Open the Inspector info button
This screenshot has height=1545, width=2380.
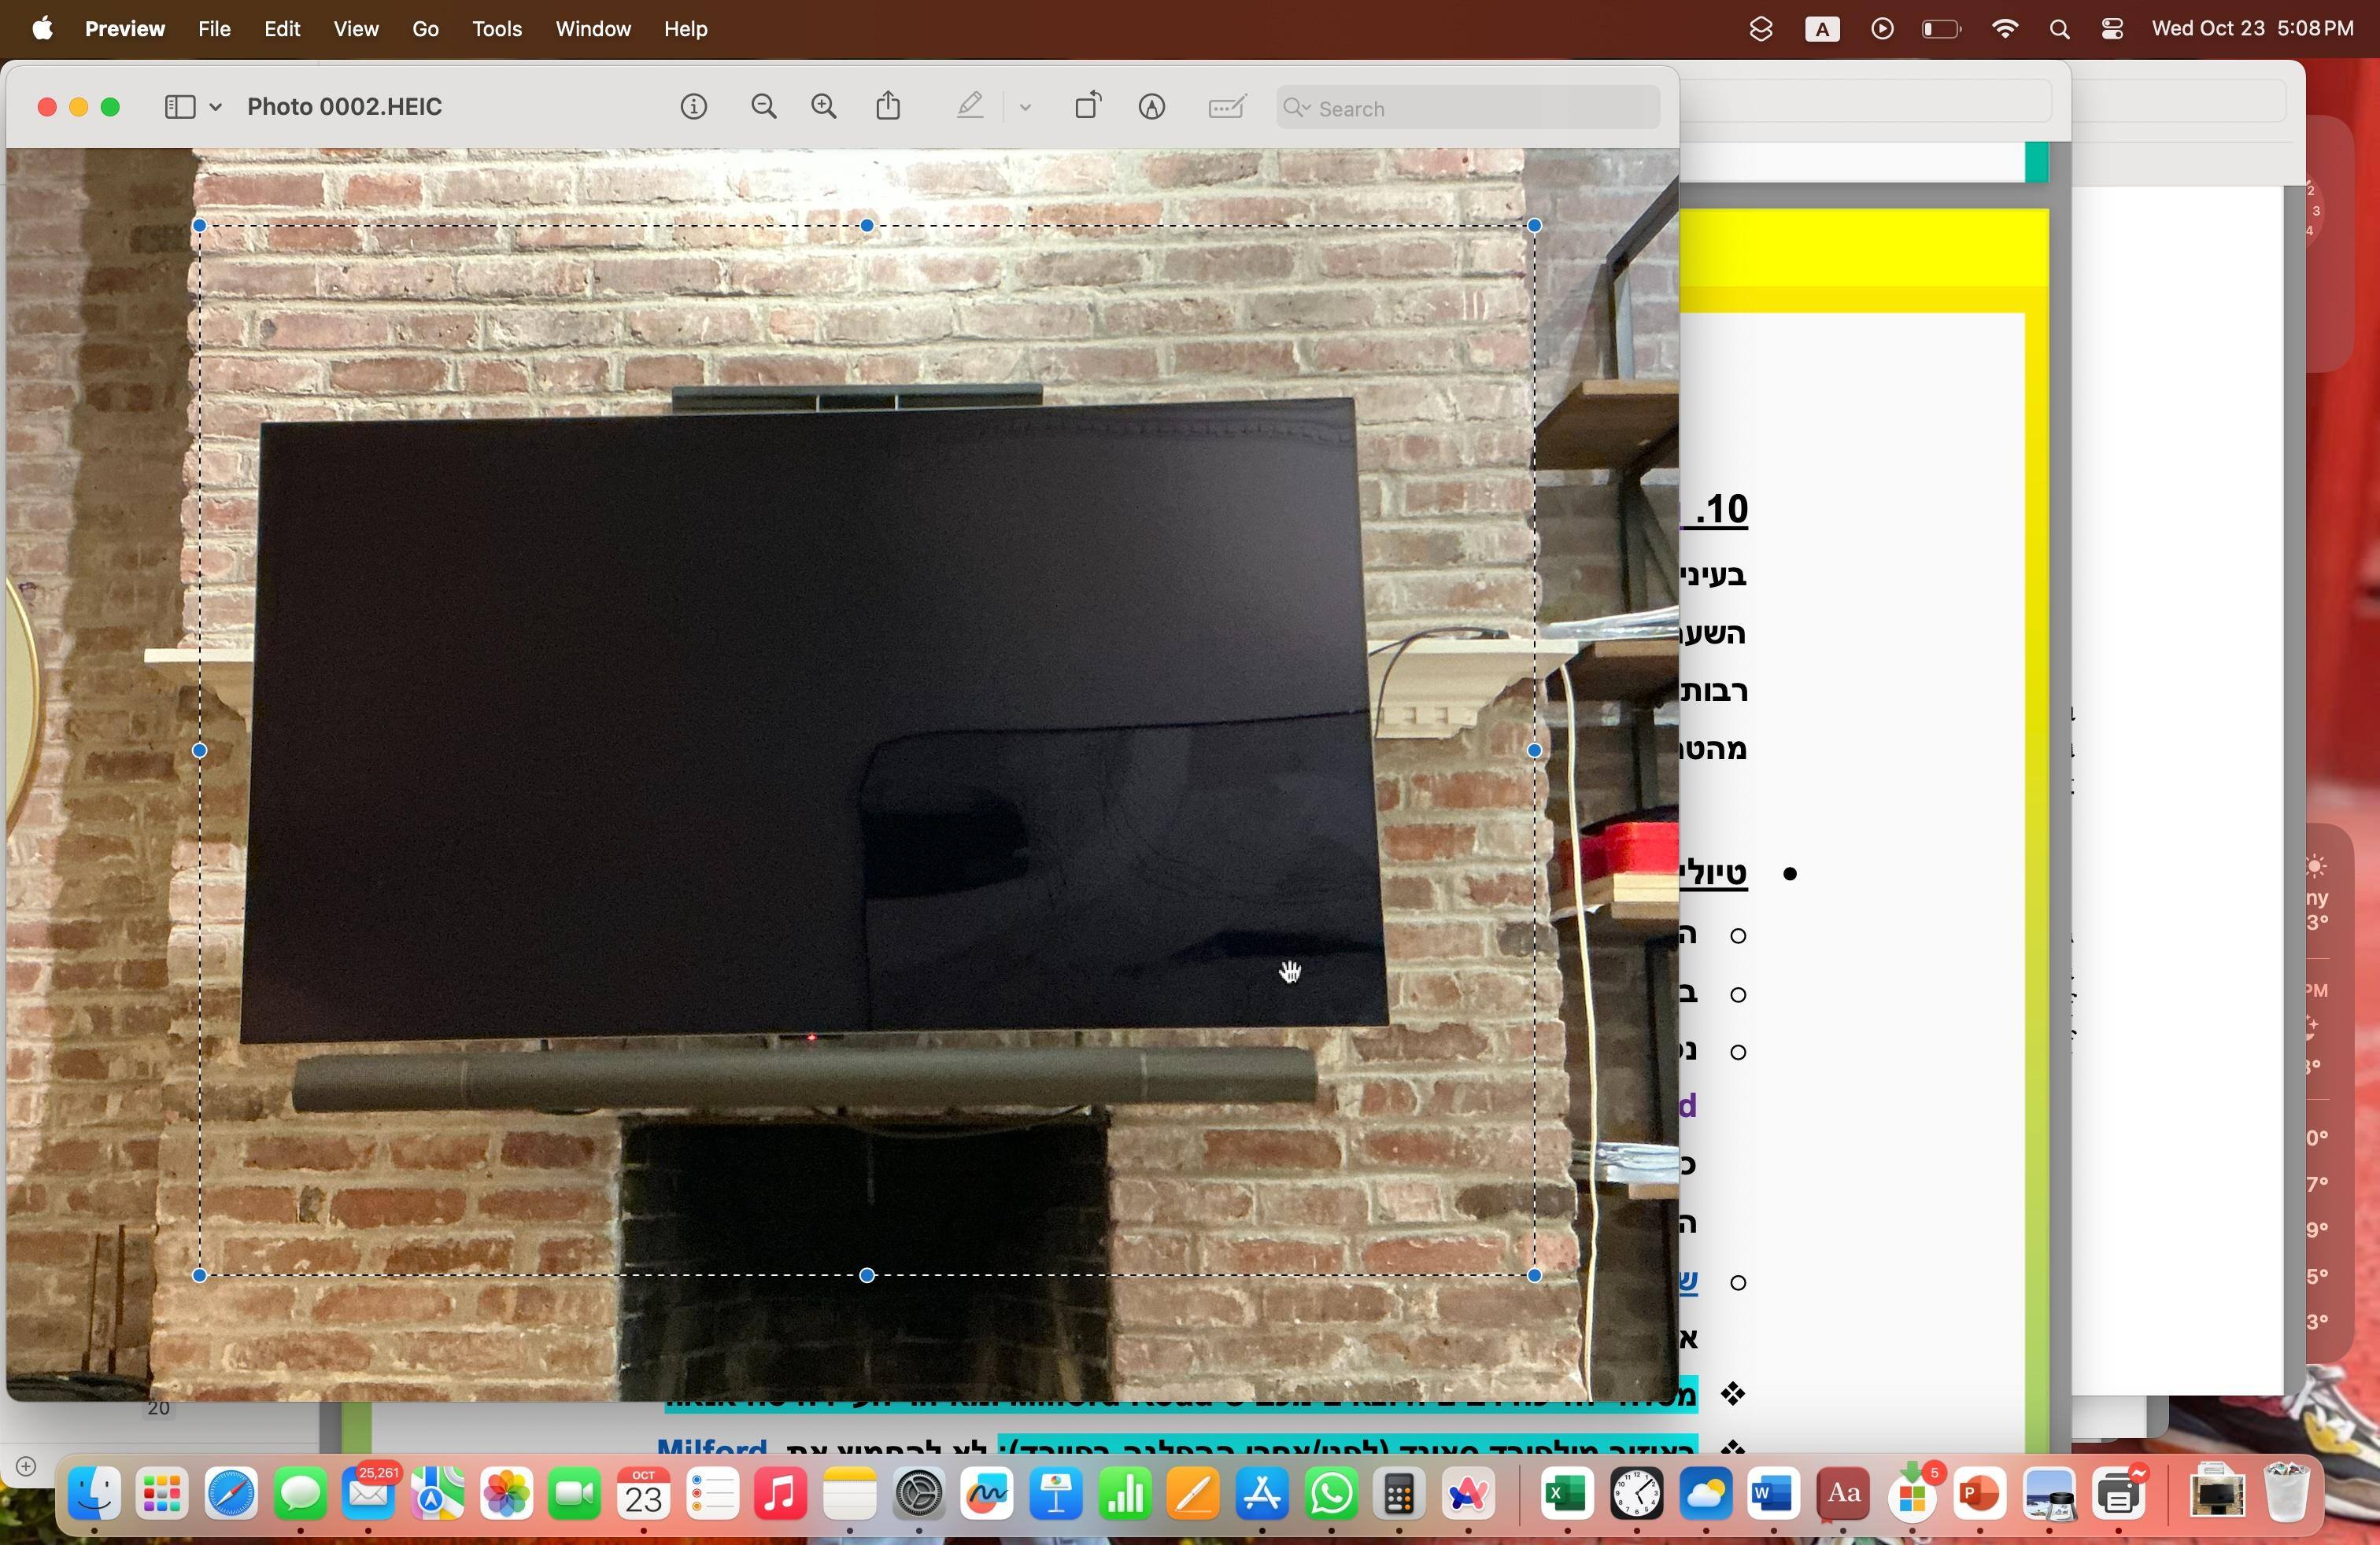[693, 107]
